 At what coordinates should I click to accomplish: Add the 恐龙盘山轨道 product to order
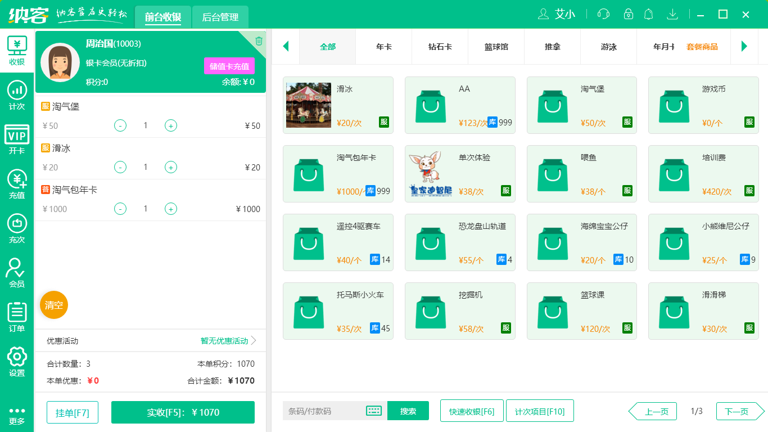[460, 242]
